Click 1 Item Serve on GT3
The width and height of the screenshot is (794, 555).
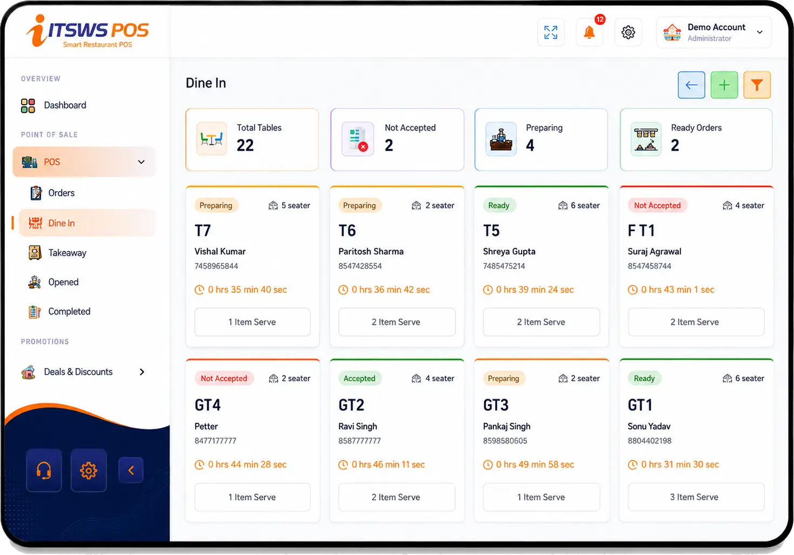(542, 497)
